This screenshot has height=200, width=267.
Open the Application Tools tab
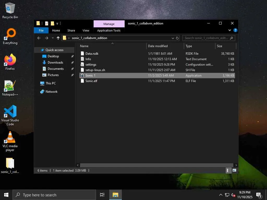109,30
